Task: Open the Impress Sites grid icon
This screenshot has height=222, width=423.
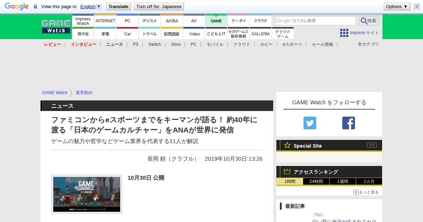Action: (x=344, y=33)
